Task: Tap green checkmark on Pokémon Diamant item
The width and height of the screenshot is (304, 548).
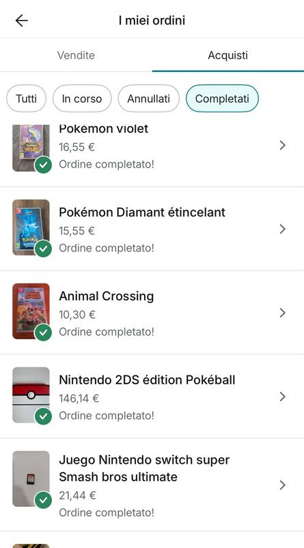Action: (43, 249)
